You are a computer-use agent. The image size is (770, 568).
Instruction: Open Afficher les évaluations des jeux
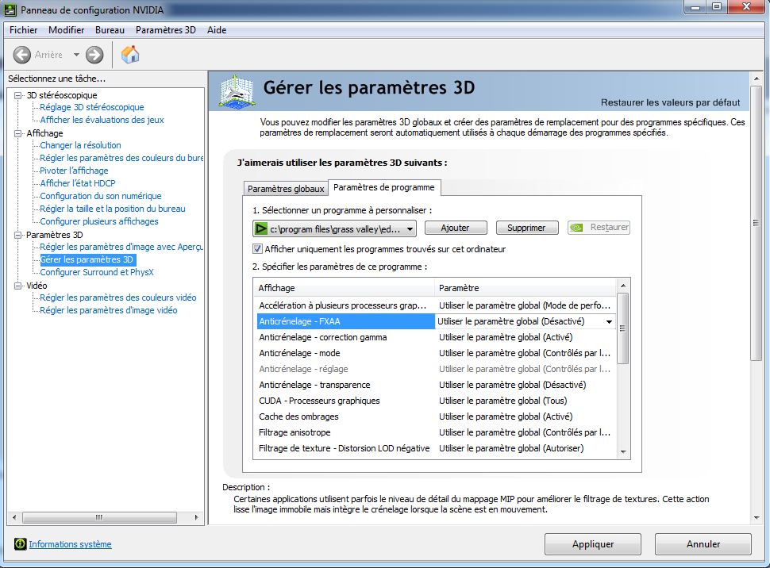[x=102, y=120]
